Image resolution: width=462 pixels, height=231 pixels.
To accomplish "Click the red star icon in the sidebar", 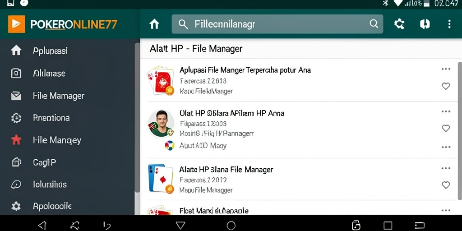I will (x=16, y=140).
